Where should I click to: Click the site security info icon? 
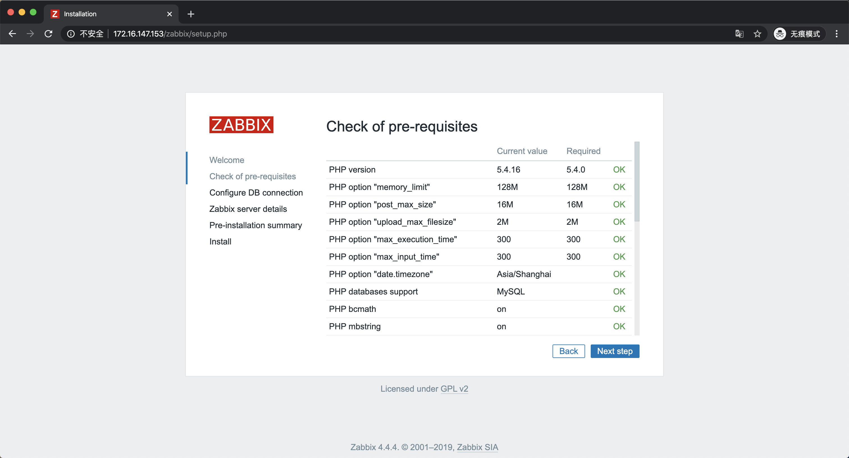pyautogui.click(x=71, y=34)
